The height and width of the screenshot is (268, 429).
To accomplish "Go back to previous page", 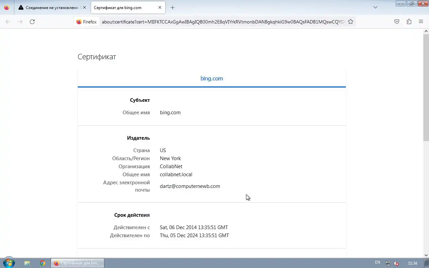I will pos(8,22).
